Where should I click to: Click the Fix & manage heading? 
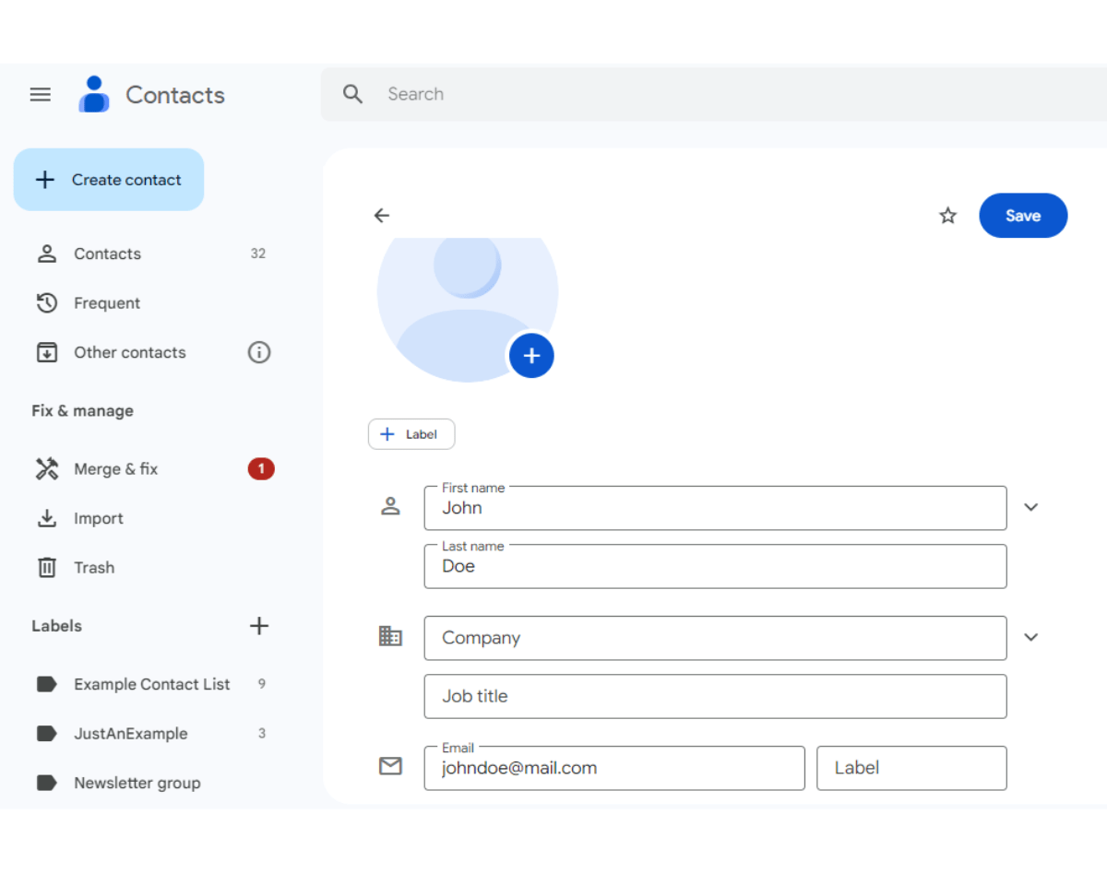[82, 411]
